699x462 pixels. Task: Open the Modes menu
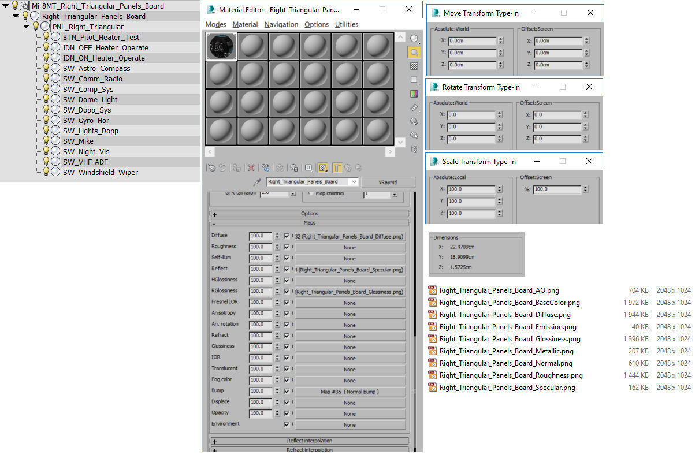click(216, 24)
